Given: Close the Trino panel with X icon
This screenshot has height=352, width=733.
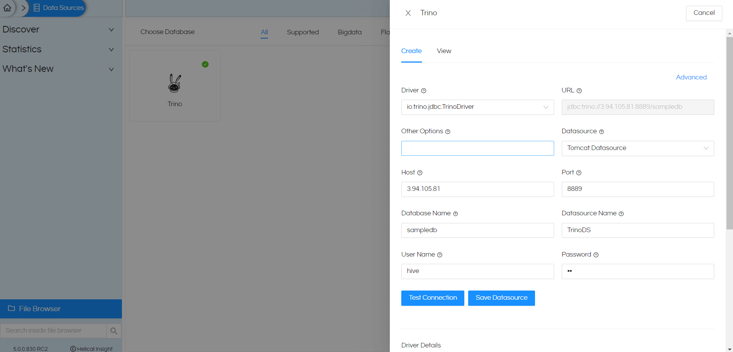Looking at the screenshot, I should 408,13.
